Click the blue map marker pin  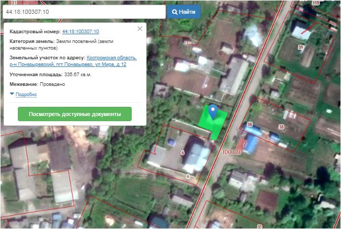(x=213, y=109)
